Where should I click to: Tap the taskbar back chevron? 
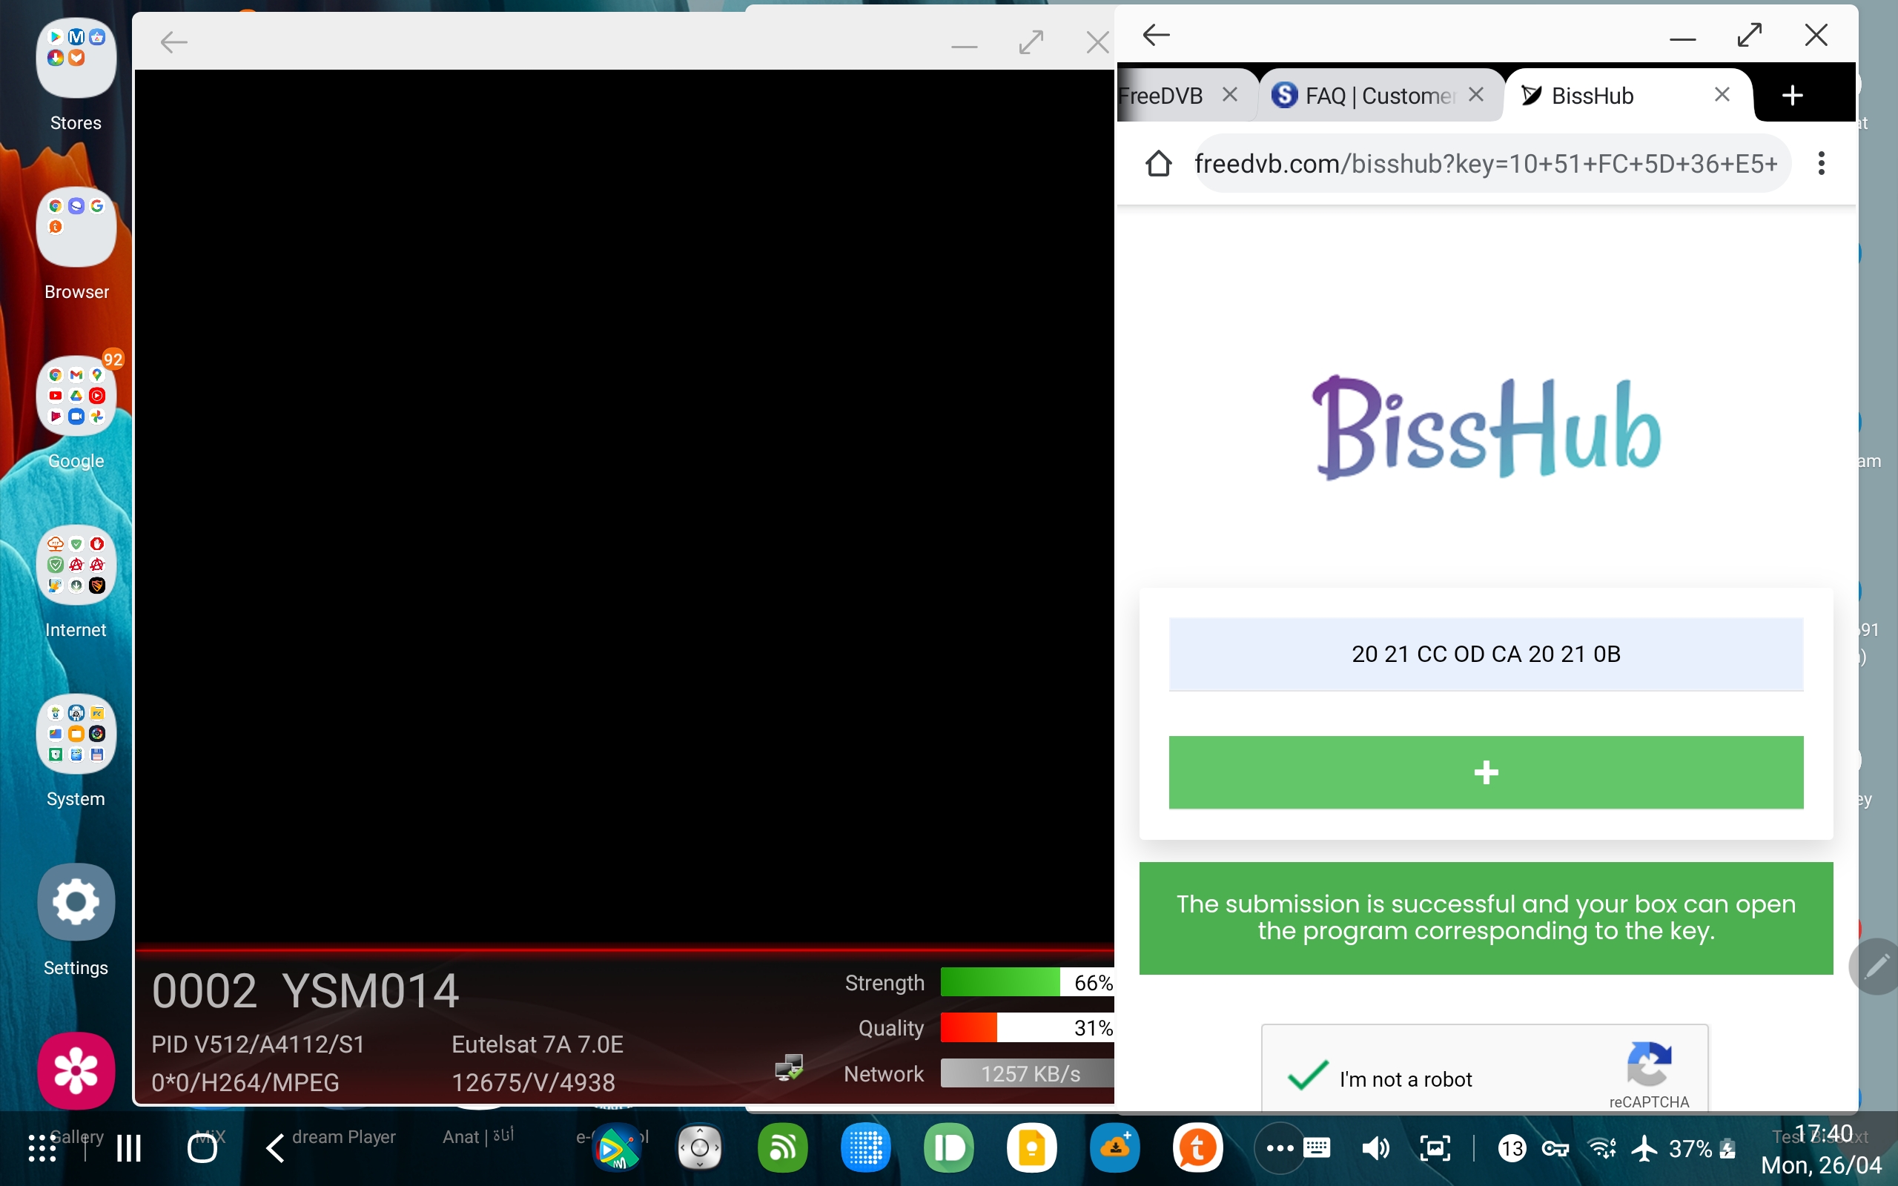click(274, 1149)
